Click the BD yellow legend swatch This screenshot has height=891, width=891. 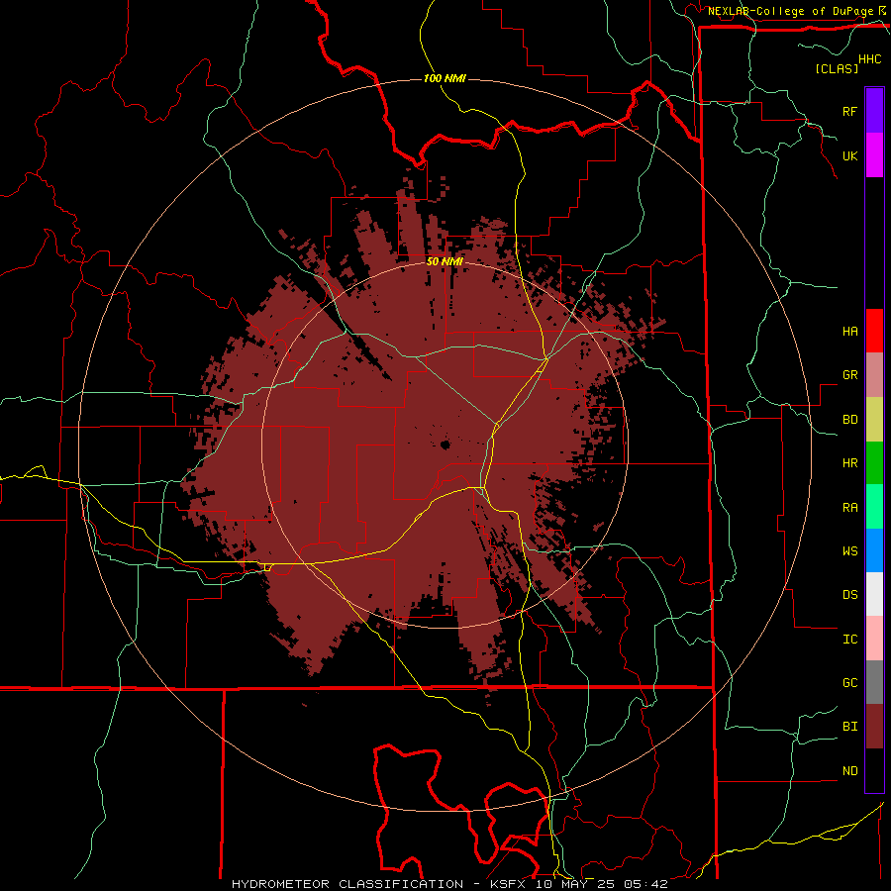[x=874, y=419]
